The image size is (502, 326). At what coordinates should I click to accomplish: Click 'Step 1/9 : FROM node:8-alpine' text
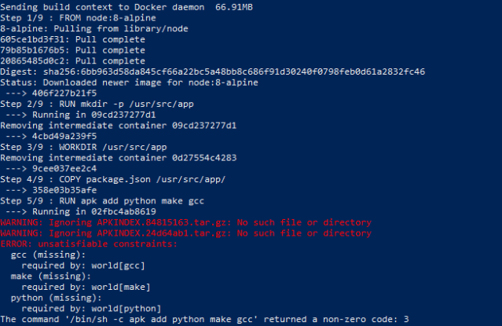click(70, 17)
